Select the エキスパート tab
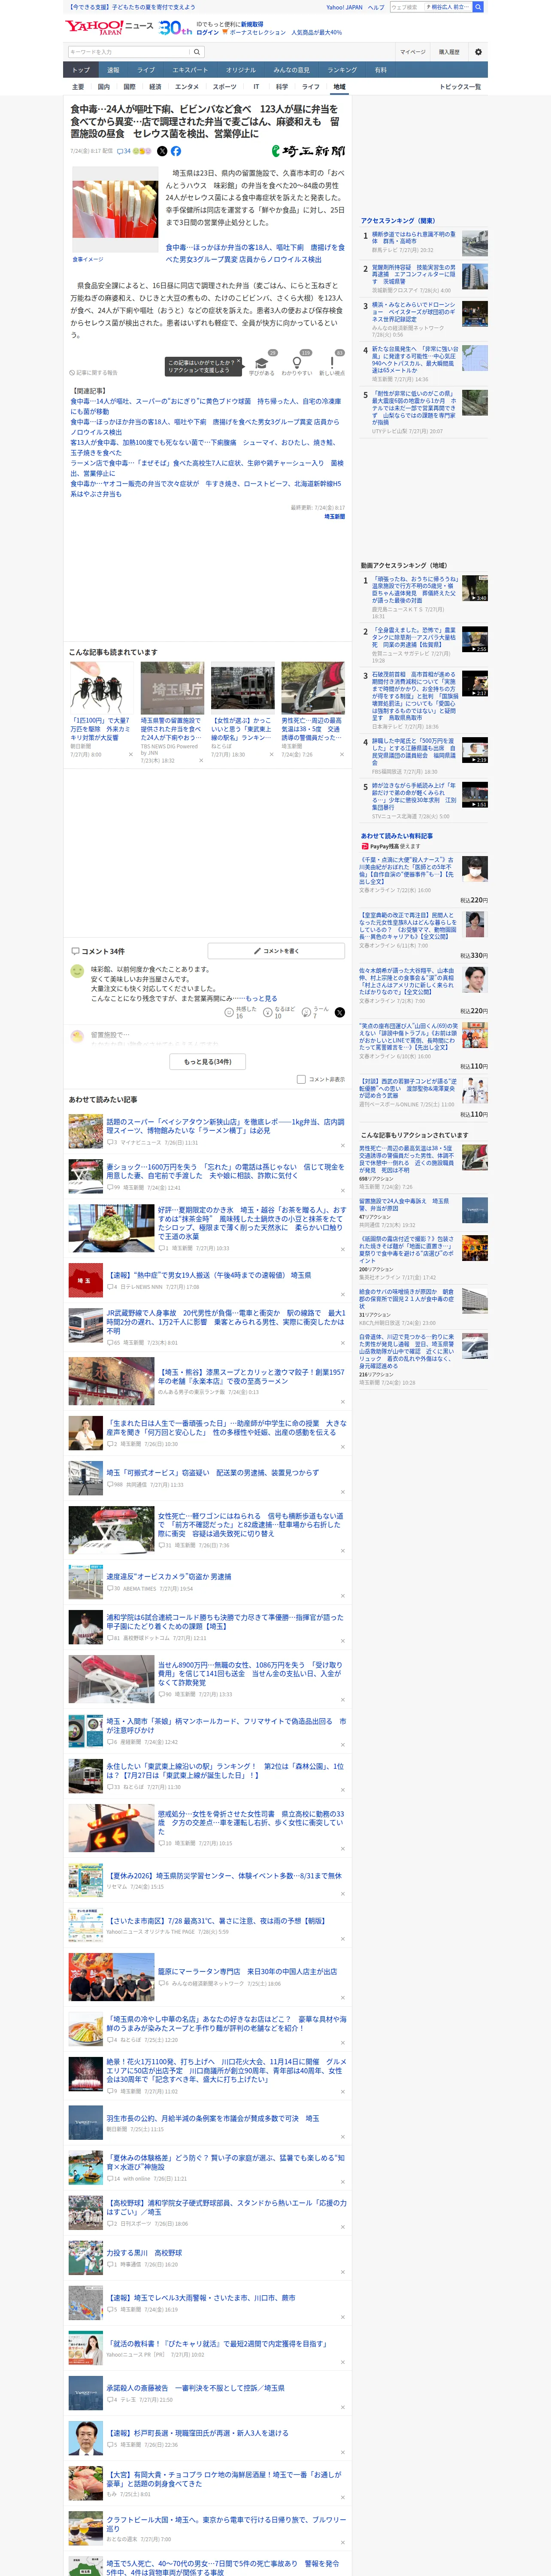Viewport: 551px width, 2576px height. pos(190,70)
